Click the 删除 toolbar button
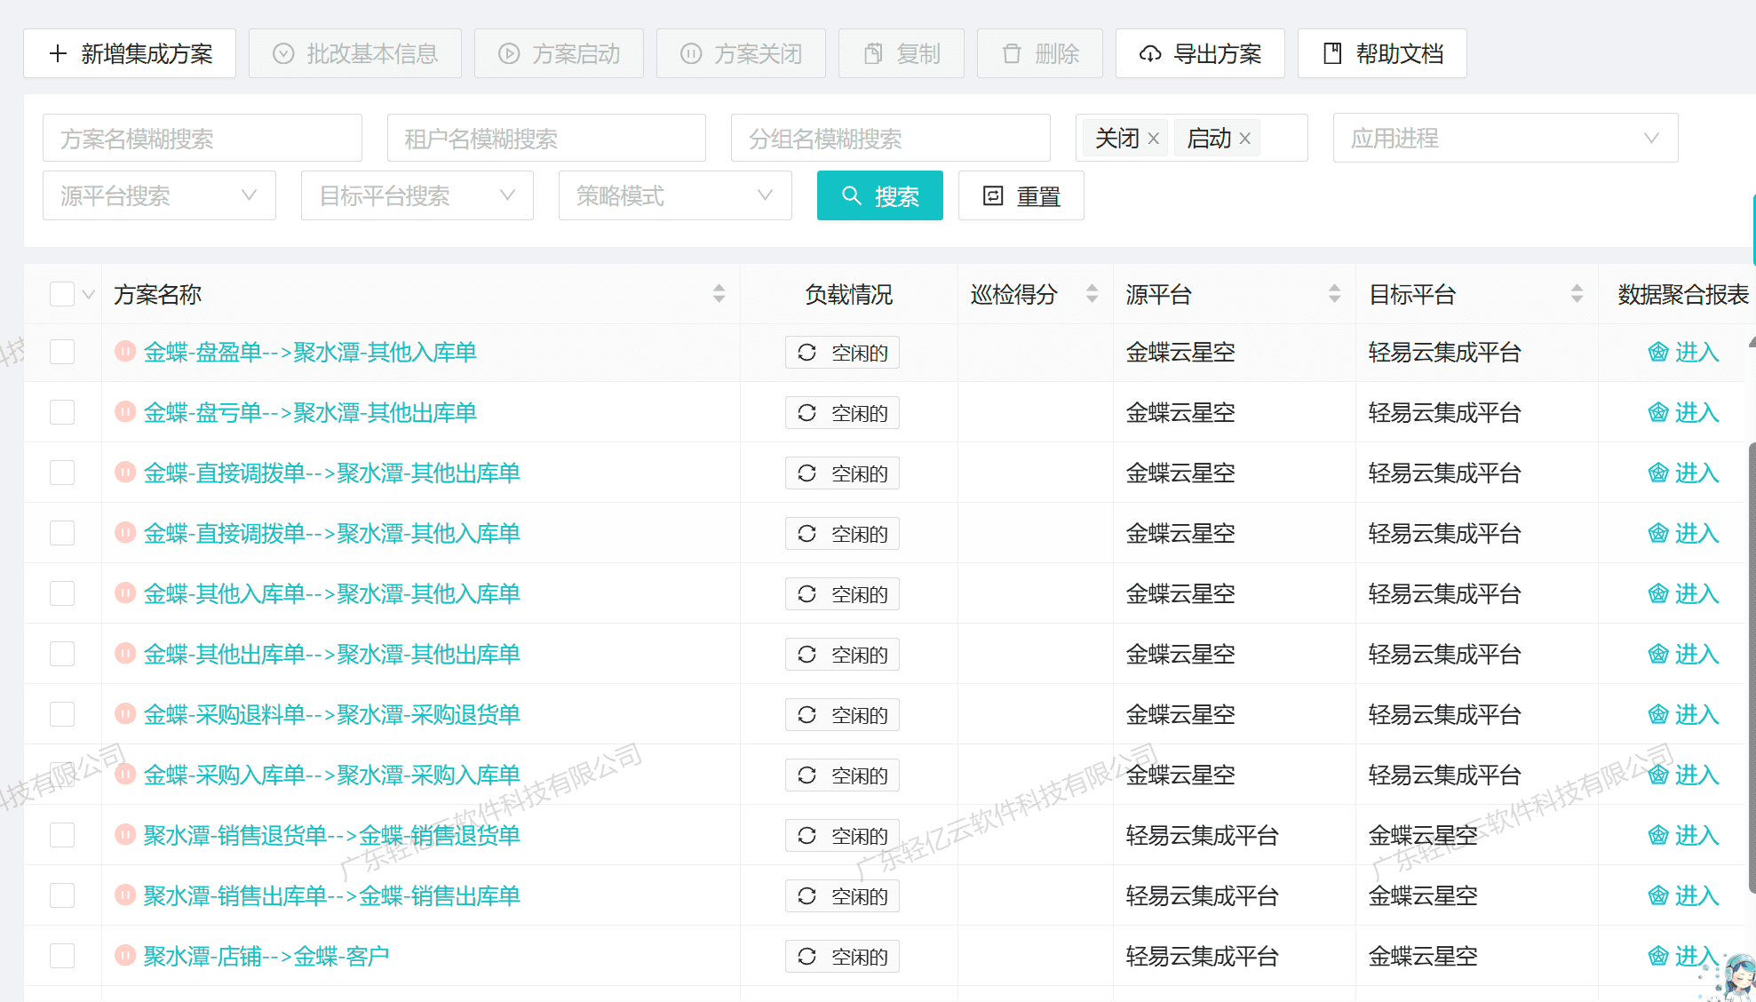 pyautogui.click(x=1040, y=53)
